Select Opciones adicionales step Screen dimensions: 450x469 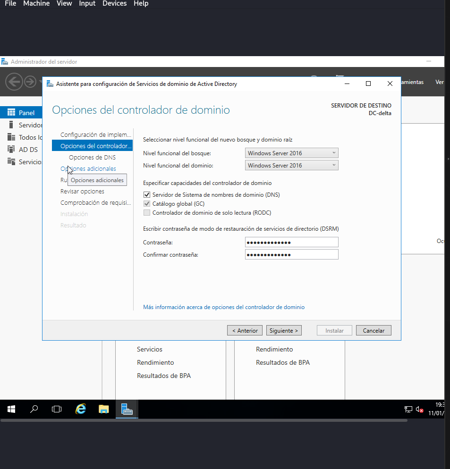(x=88, y=169)
